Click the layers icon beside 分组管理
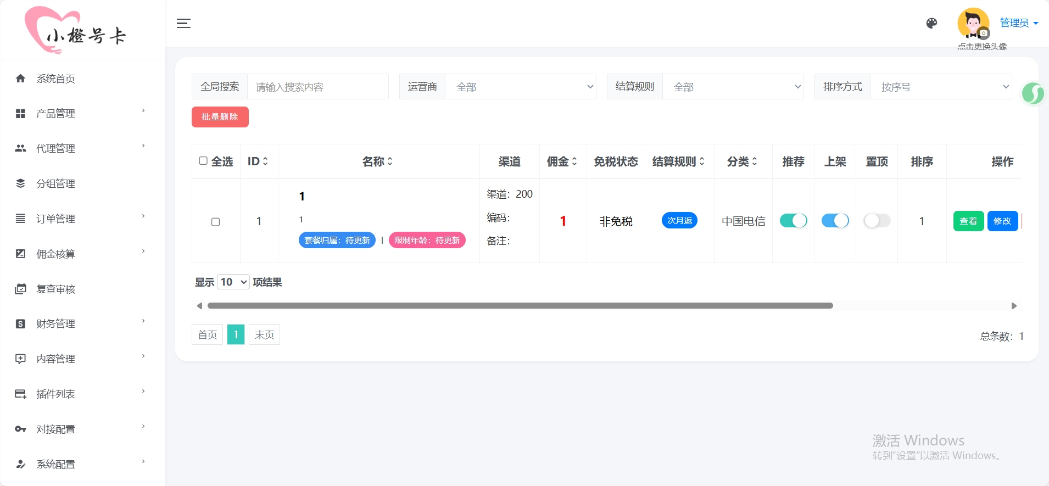The image size is (1049, 486). pyautogui.click(x=20, y=183)
